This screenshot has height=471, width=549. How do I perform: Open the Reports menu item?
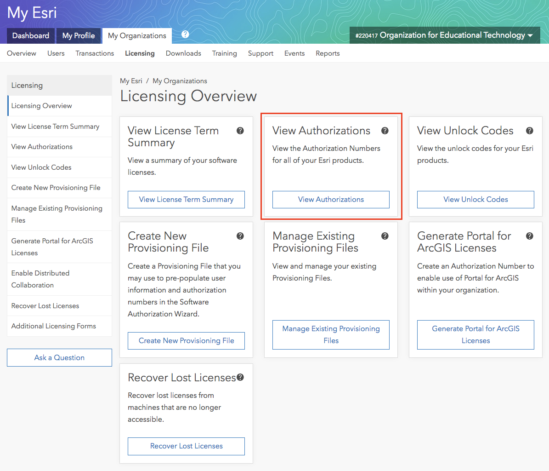coord(328,53)
